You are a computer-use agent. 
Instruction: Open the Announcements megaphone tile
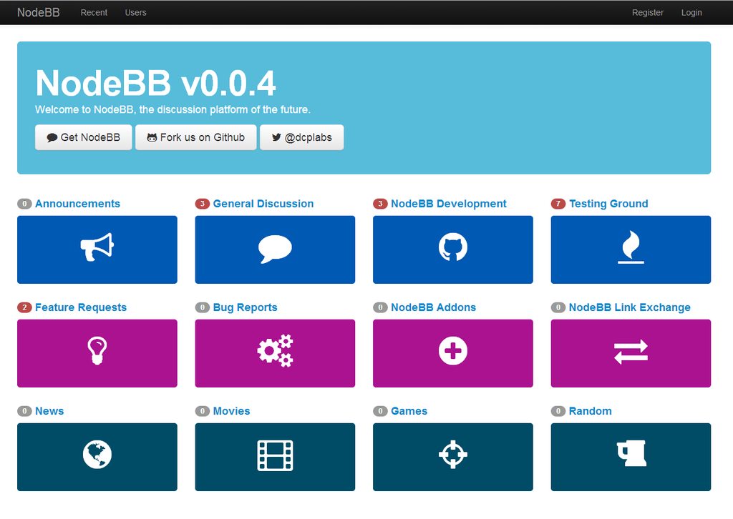click(97, 249)
